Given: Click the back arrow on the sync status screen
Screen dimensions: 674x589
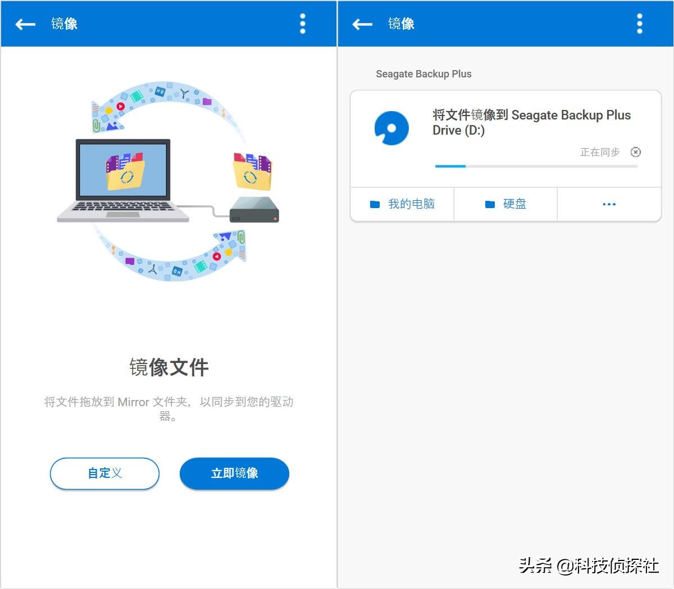Looking at the screenshot, I should 362,24.
